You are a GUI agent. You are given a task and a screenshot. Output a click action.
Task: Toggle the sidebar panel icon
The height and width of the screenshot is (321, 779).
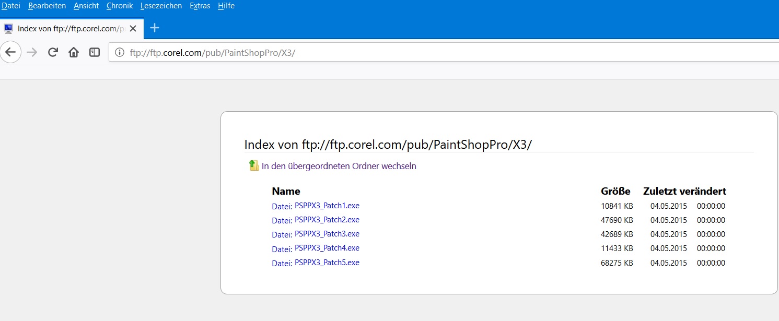(95, 52)
